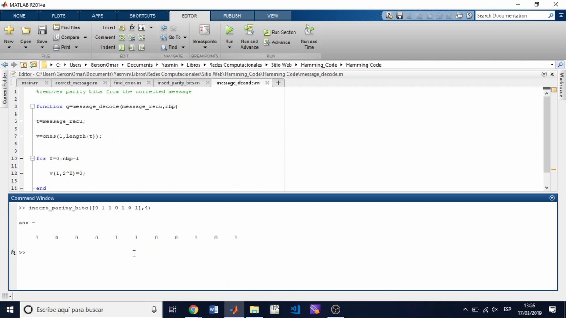
Task: Click Find Files in the FILE group
Action: coord(67,27)
